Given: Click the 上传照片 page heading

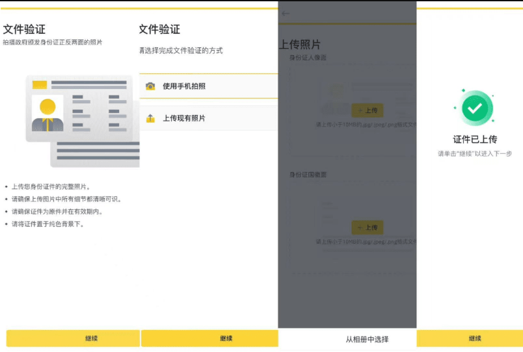Looking at the screenshot, I should (x=300, y=45).
